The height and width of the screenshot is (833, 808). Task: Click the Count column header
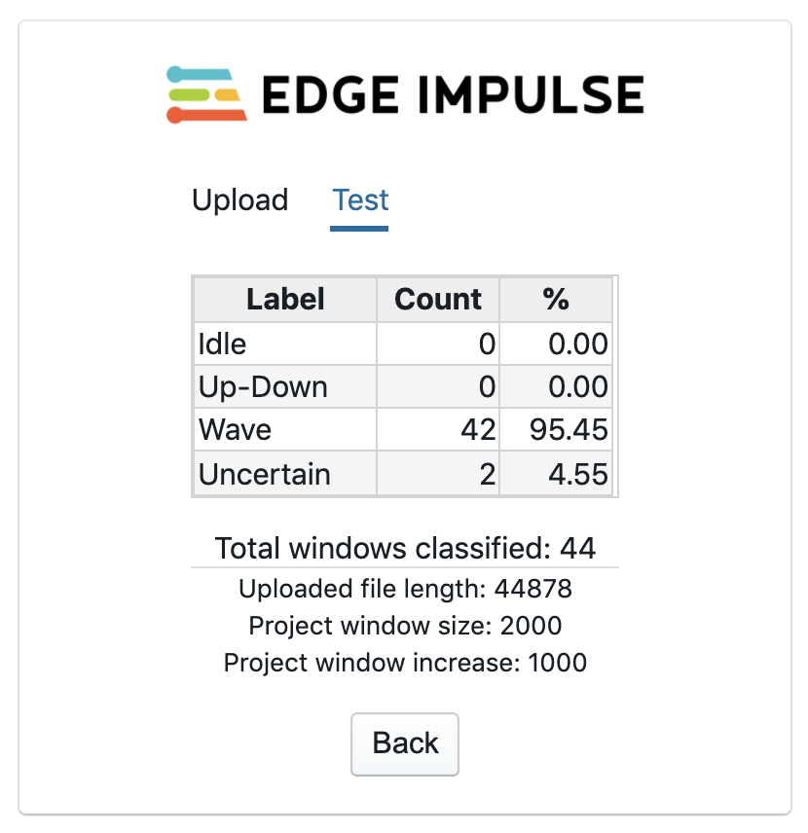pyautogui.click(x=438, y=299)
